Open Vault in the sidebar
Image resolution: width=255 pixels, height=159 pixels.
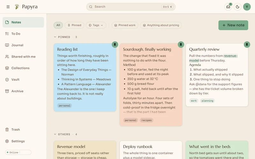(x=23, y=80)
